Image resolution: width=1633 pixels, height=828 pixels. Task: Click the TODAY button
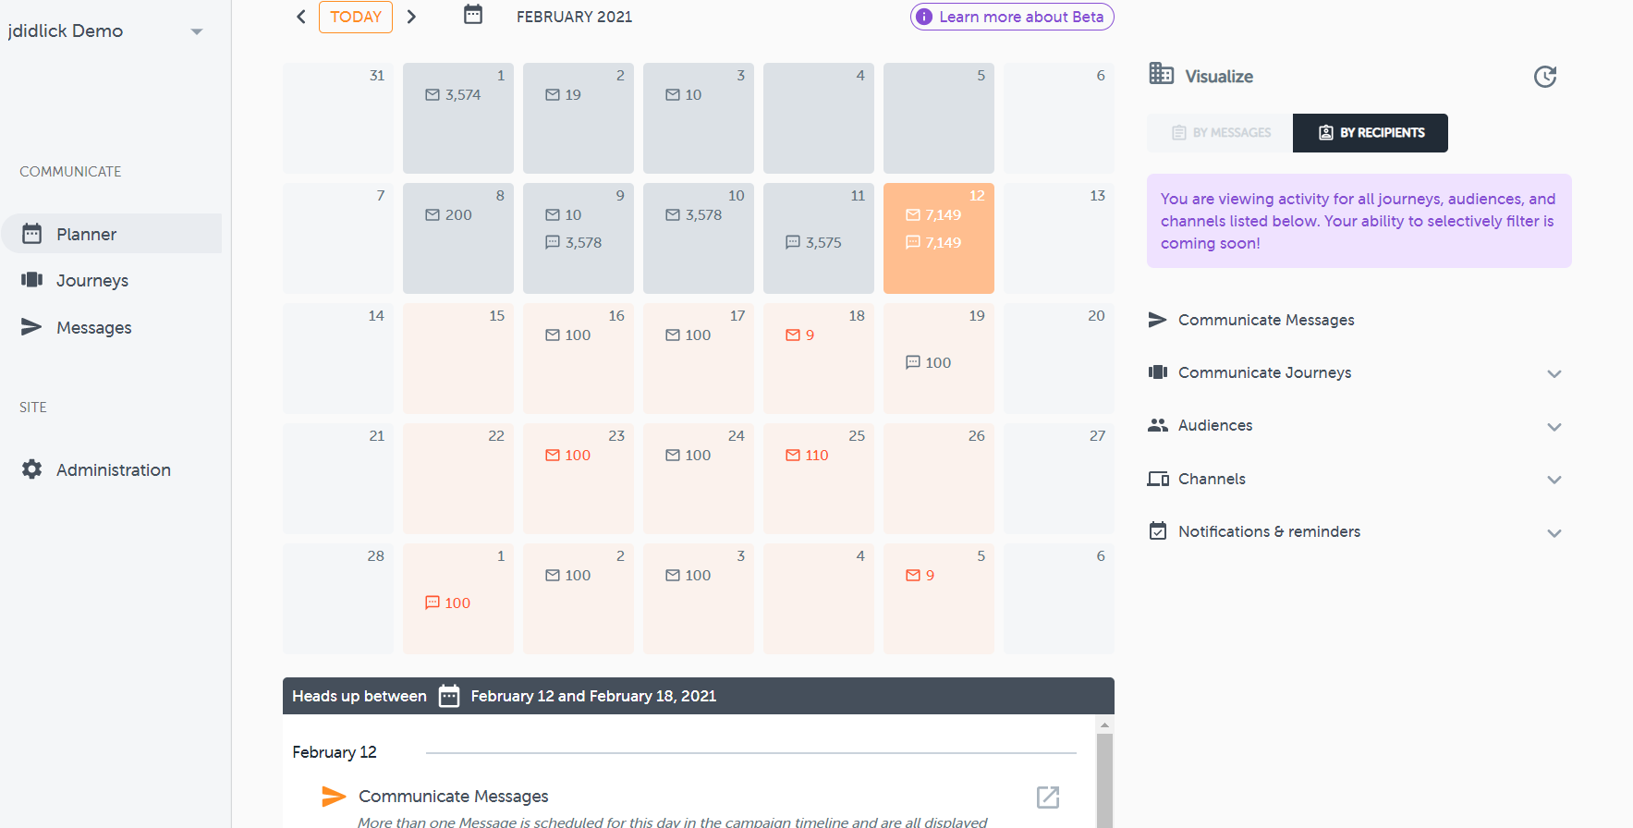[355, 16]
